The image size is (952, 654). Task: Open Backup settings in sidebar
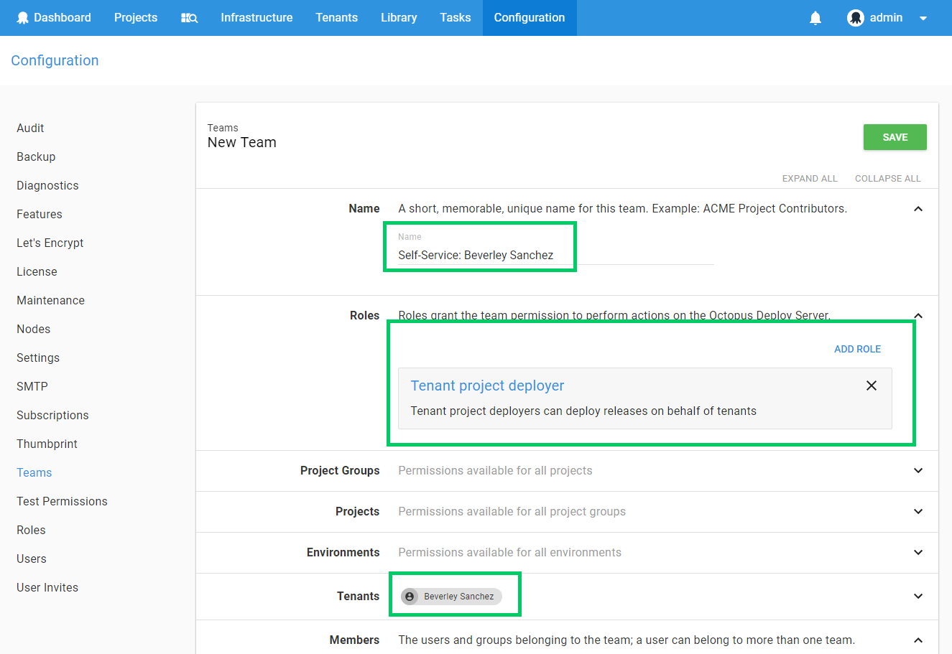[x=36, y=157]
